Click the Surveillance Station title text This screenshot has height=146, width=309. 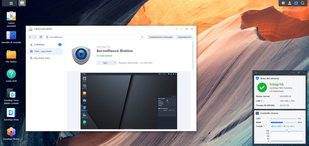pyautogui.click(x=115, y=51)
